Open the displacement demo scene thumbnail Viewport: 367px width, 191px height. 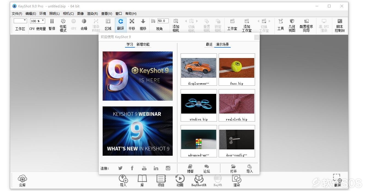[199, 70]
